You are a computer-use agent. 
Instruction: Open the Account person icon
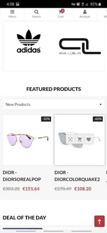(85, 12)
